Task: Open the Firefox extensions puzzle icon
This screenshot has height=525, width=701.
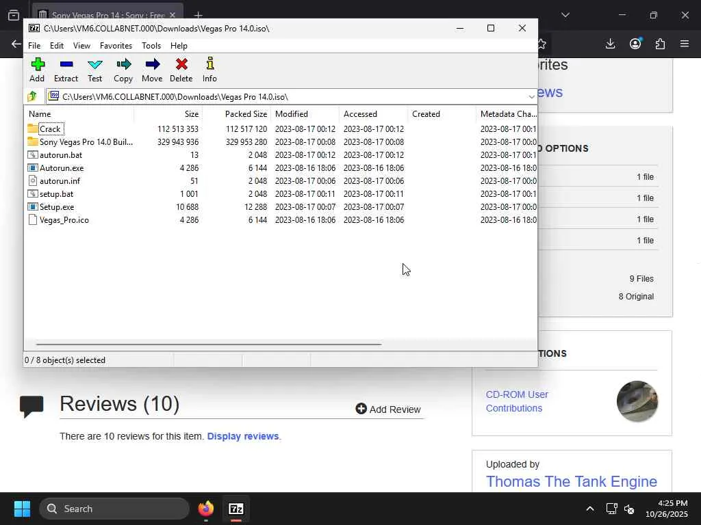Action: pyautogui.click(x=660, y=44)
